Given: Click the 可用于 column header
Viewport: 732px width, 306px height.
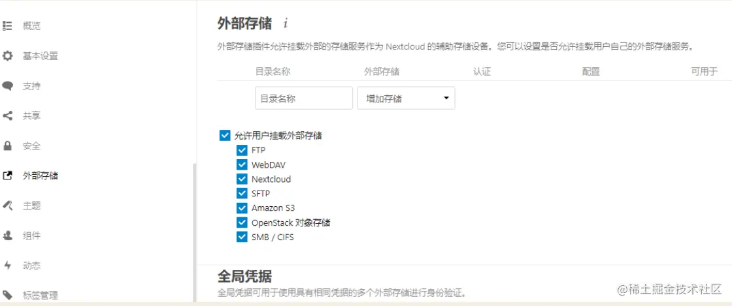Looking at the screenshot, I should [x=704, y=72].
